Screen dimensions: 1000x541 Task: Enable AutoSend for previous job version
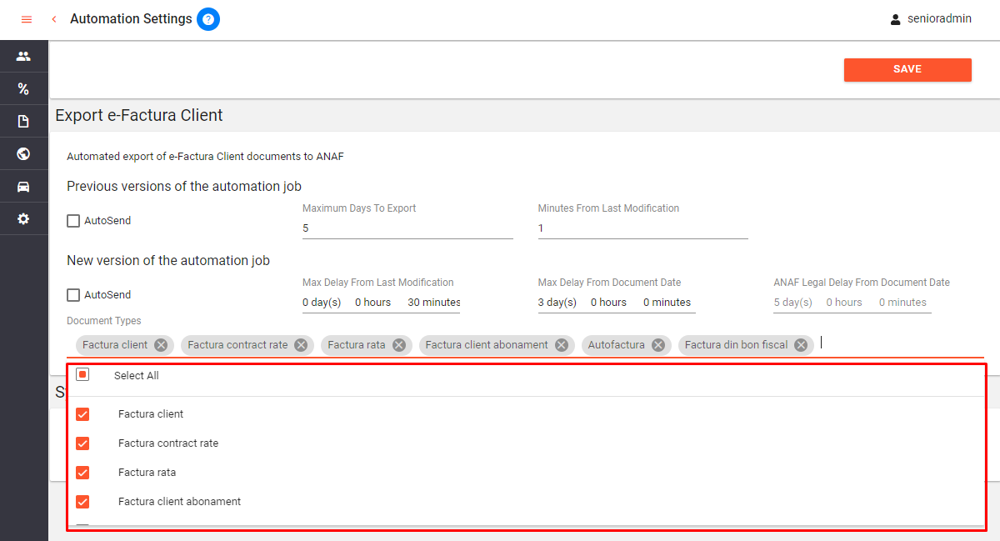point(73,221)
